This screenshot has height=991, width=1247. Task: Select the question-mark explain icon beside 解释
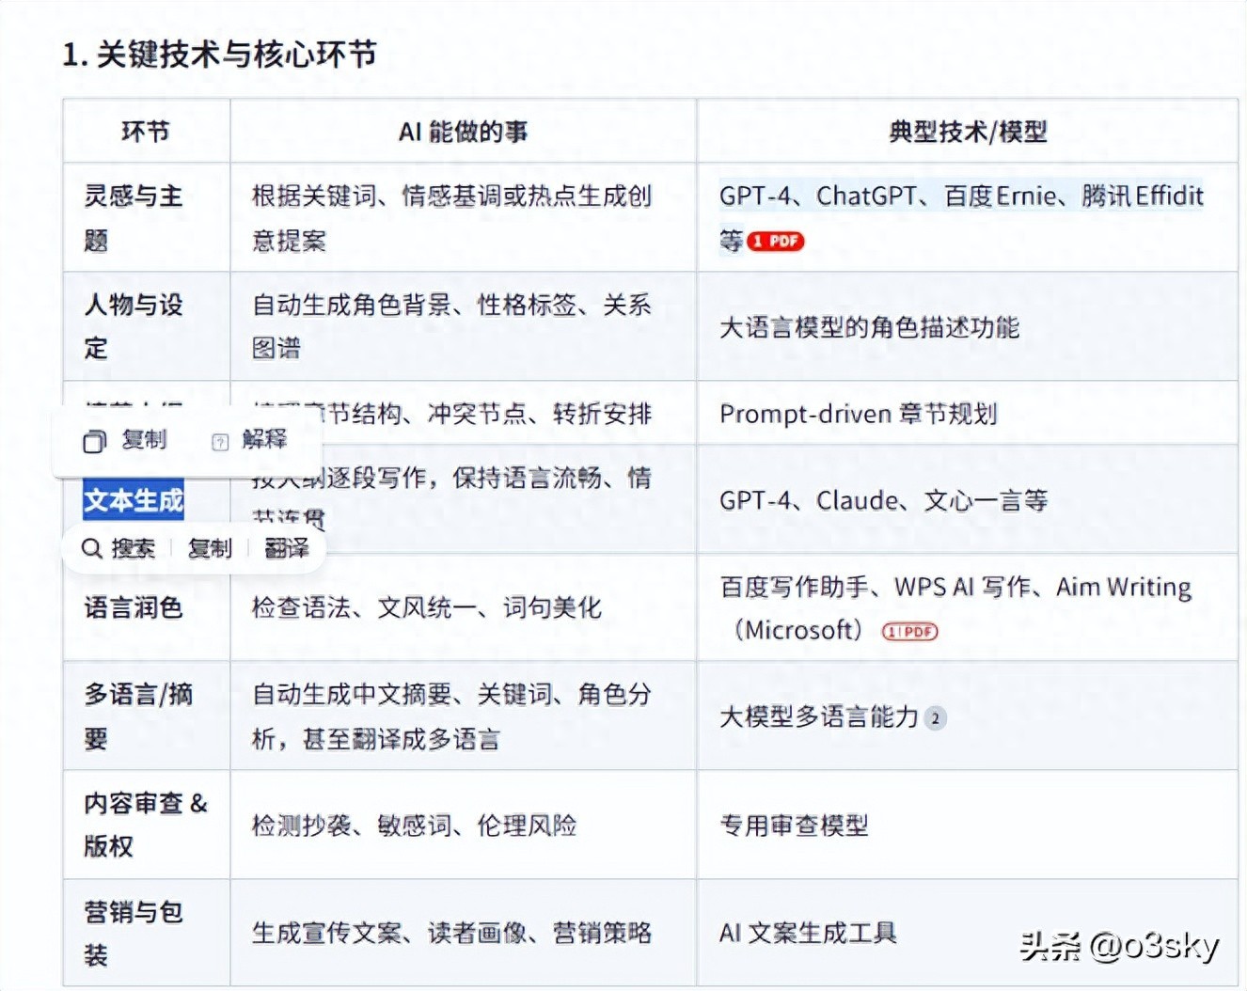click(219, 440)
